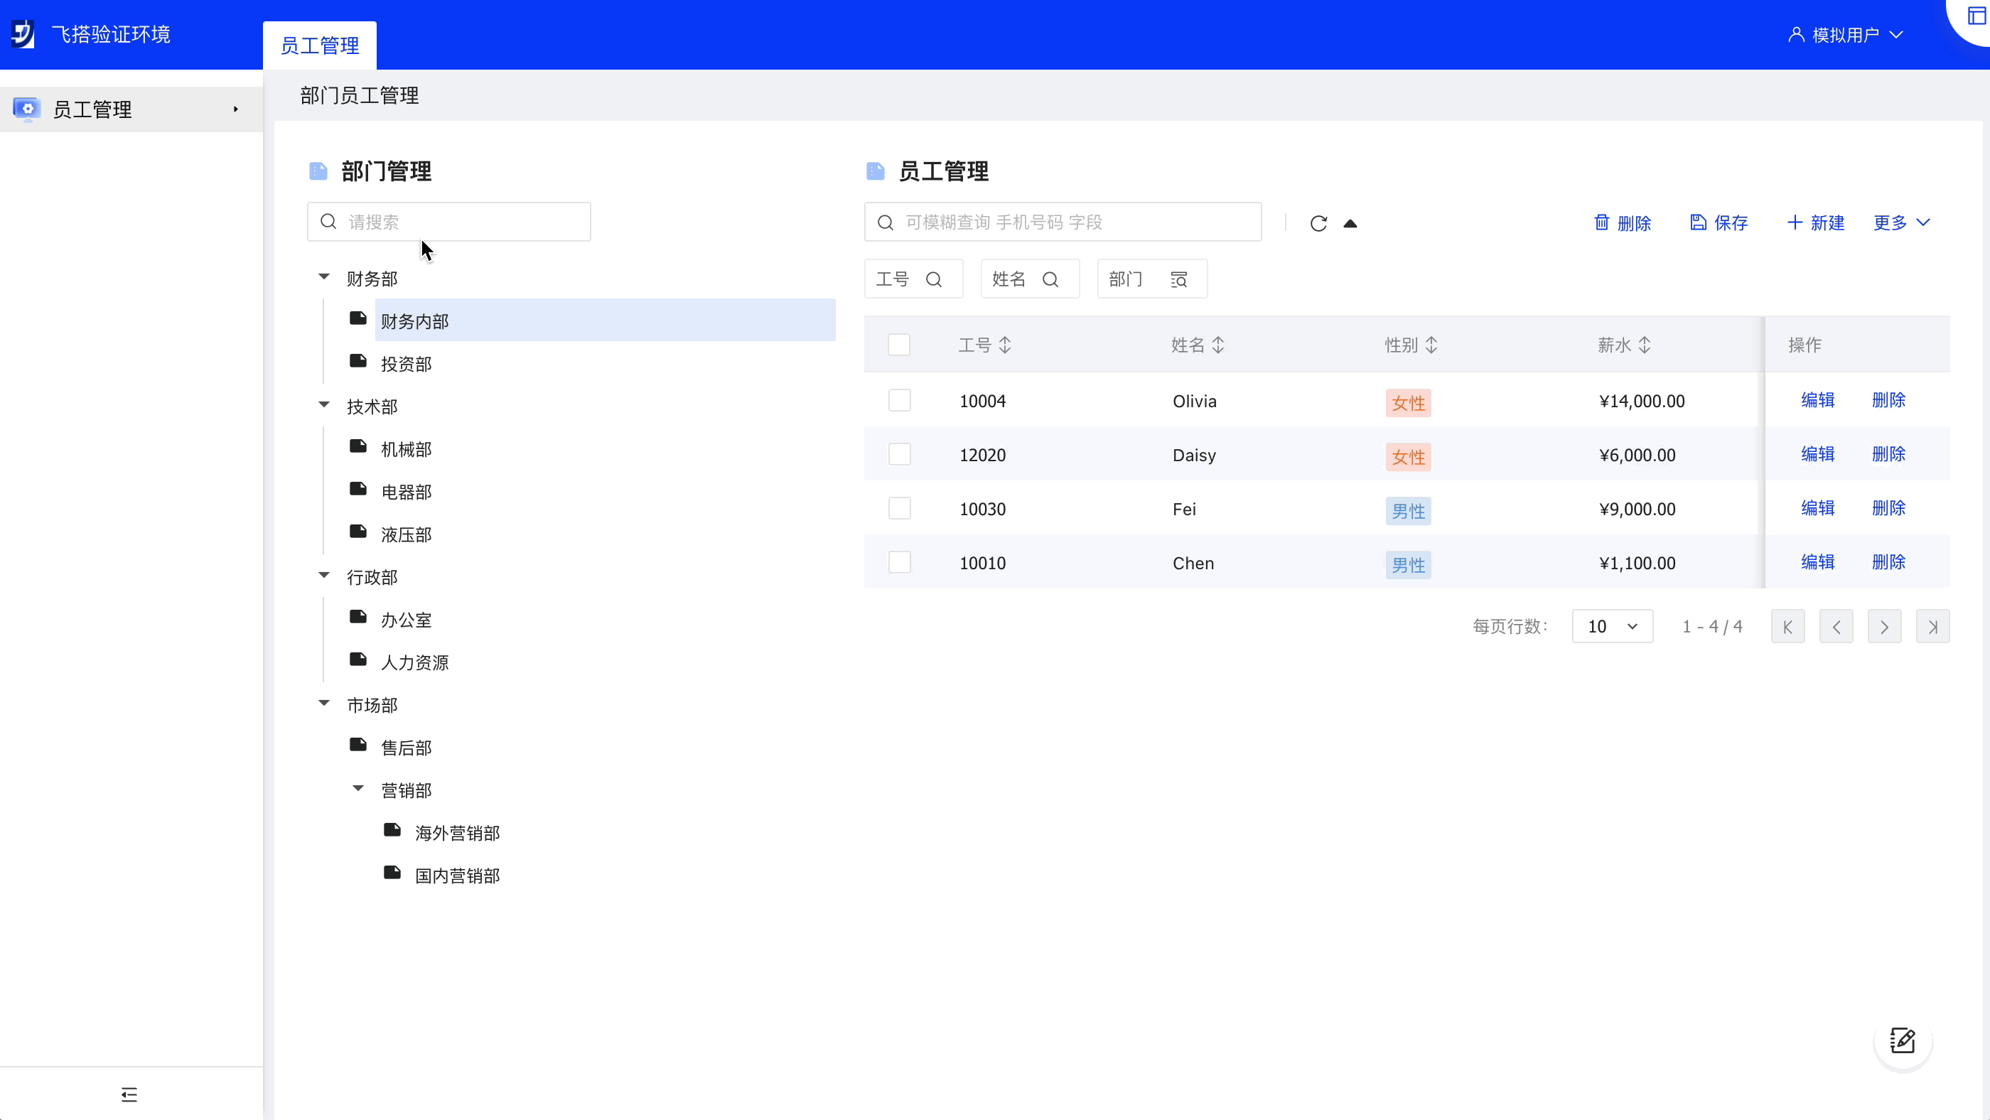Image resolution: width=1990 pixels, height=1120 pixels.
Task: Switch to the 员工管理 top tab
Action: [319, 45]
